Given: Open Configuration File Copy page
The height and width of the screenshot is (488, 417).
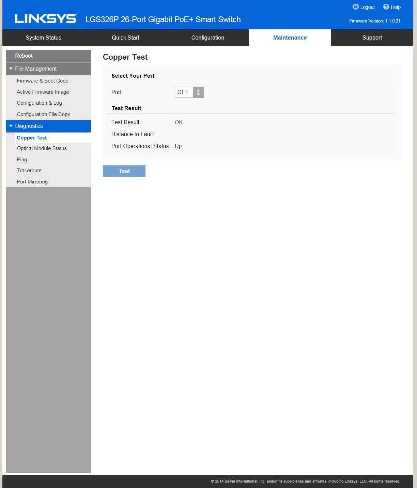Looking at the screenshot, I should pos(44,114).
